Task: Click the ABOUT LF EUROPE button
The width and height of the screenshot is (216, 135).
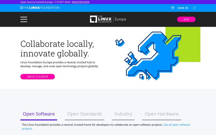Action: coord(37,76)
